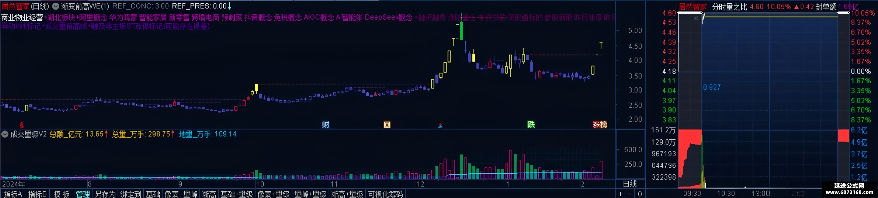Select the 基础+量级 template
Image resolution: width=878 pixels, height=198 pixels.
click(x=237, y=194)
